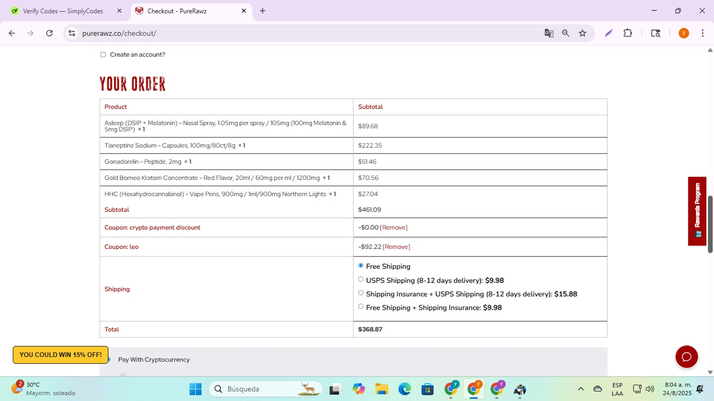The image size is (714, 401).
Task: Open the Chrome profile avatar
Action: 684,33
